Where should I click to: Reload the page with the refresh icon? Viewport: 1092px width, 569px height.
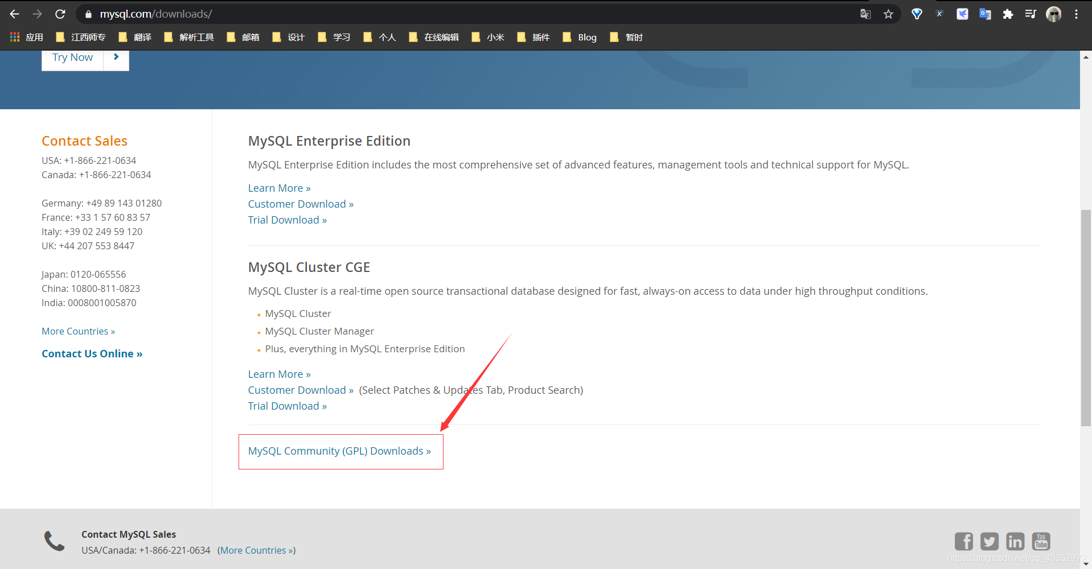tap(60, 14)
